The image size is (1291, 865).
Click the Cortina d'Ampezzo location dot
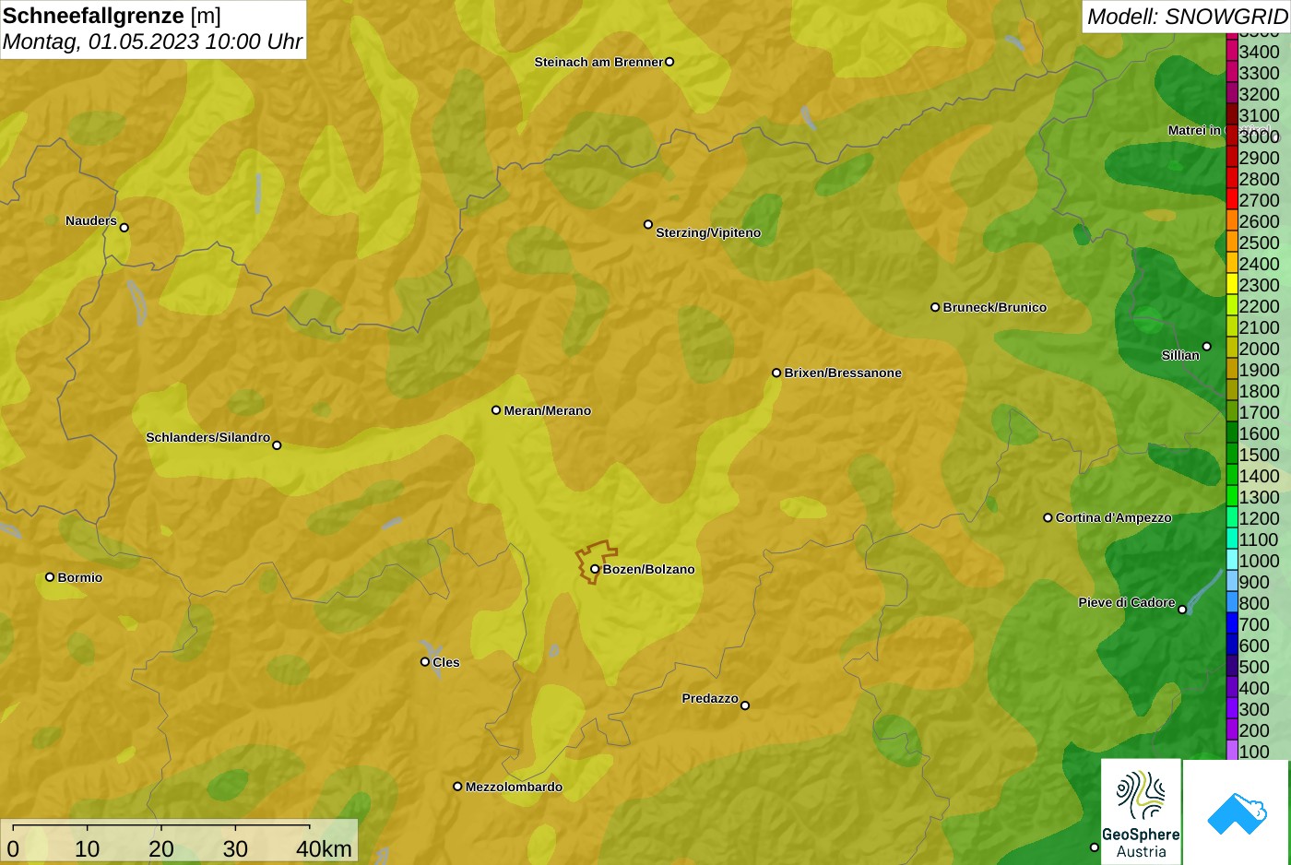pyautogui.click(x=1048, y=517)
